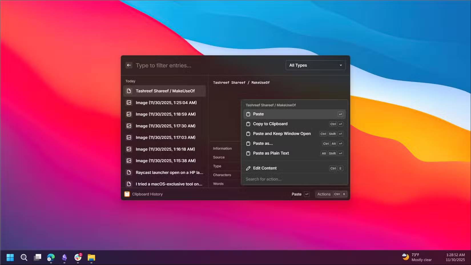Viewport: 471px width, 265px height.
Task: Click the clipboard icon beside Tashreef Shareef entry
Action: pyautogui.click(x=129, y=91)
